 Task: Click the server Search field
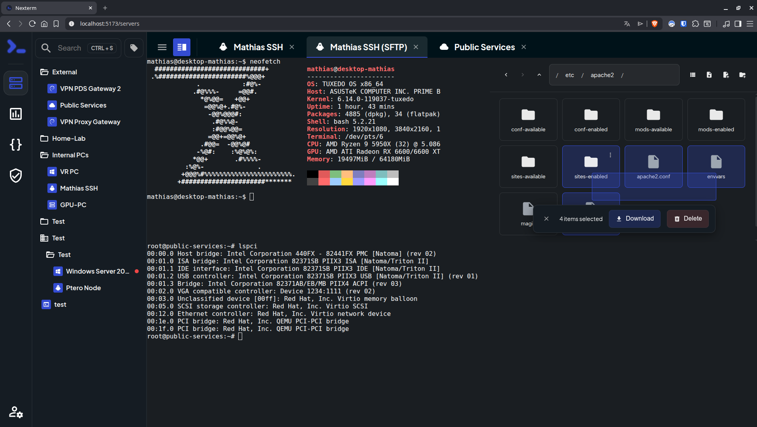(x=70, y=48)
